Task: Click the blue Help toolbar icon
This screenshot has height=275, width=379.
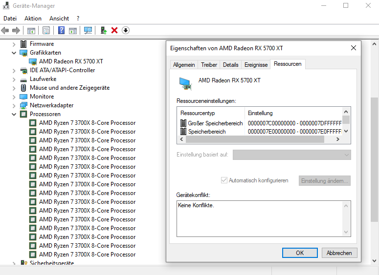Action: [62, 30]
